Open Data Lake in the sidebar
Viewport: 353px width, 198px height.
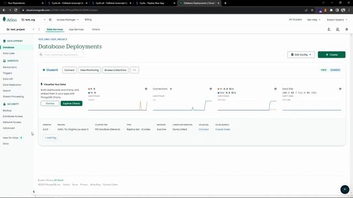[x=9, y=53]
